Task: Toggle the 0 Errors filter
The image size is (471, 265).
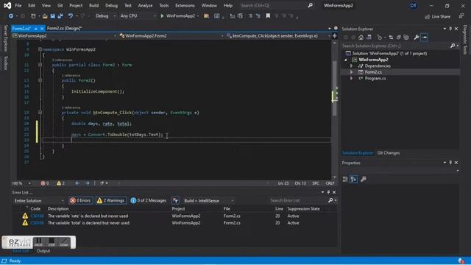Action: point(80,200)
